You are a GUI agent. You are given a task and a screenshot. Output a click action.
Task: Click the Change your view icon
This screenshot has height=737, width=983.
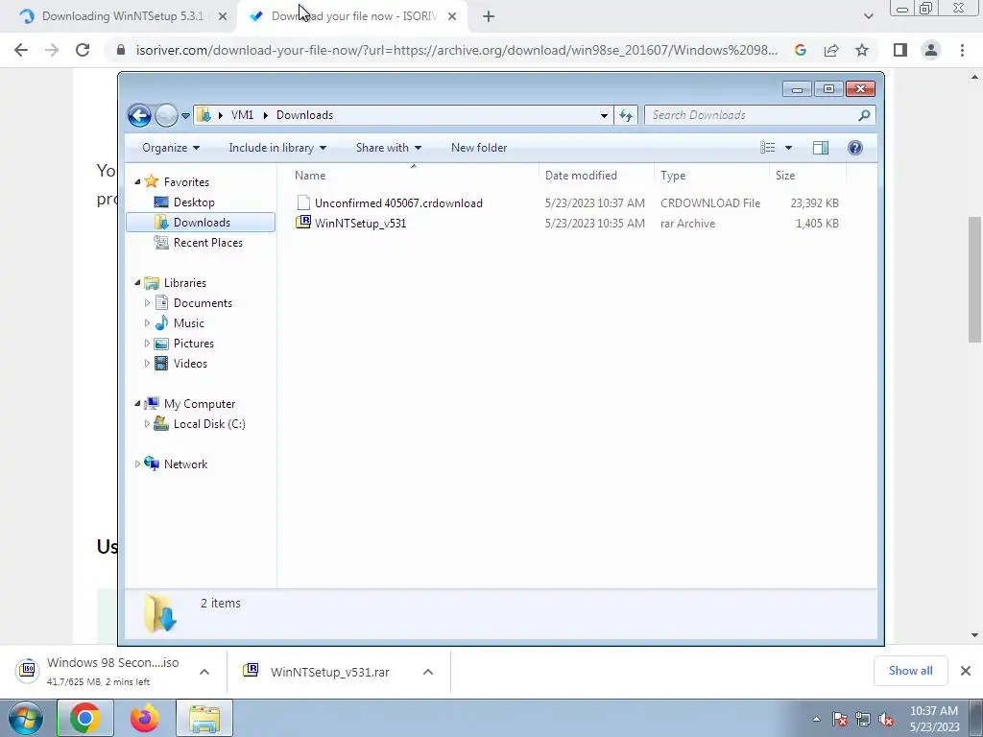point(768,148)
